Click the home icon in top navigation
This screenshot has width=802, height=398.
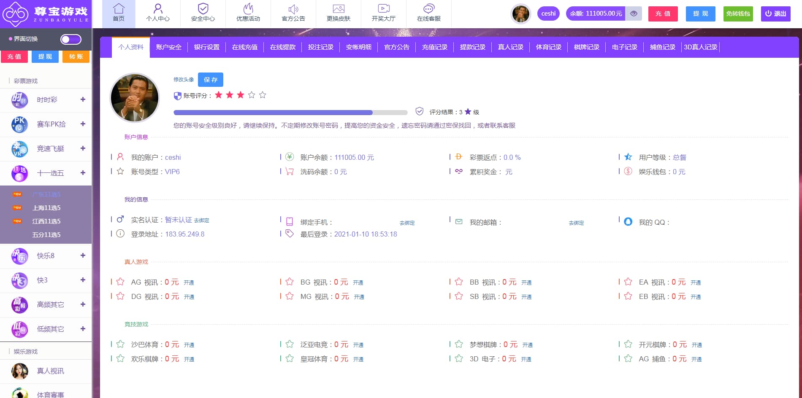pos(119,9)
